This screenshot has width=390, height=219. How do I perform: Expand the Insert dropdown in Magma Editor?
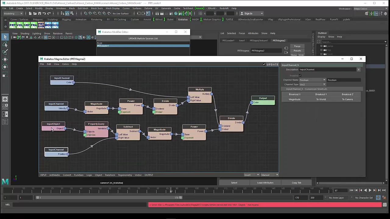click(x=252, y=175)
